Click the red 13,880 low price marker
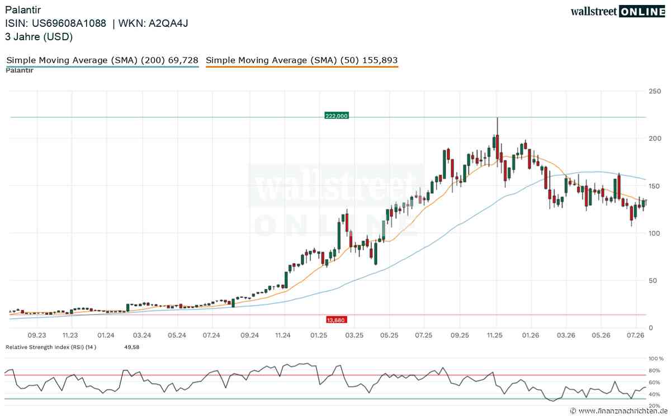This screenshot has width=671, height=419. pyautogui.click(x=336, y=320)
